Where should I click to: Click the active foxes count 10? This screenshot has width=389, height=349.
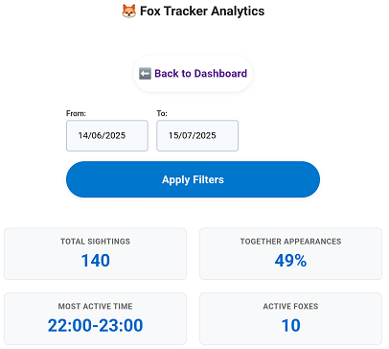(x=291, y=326)
